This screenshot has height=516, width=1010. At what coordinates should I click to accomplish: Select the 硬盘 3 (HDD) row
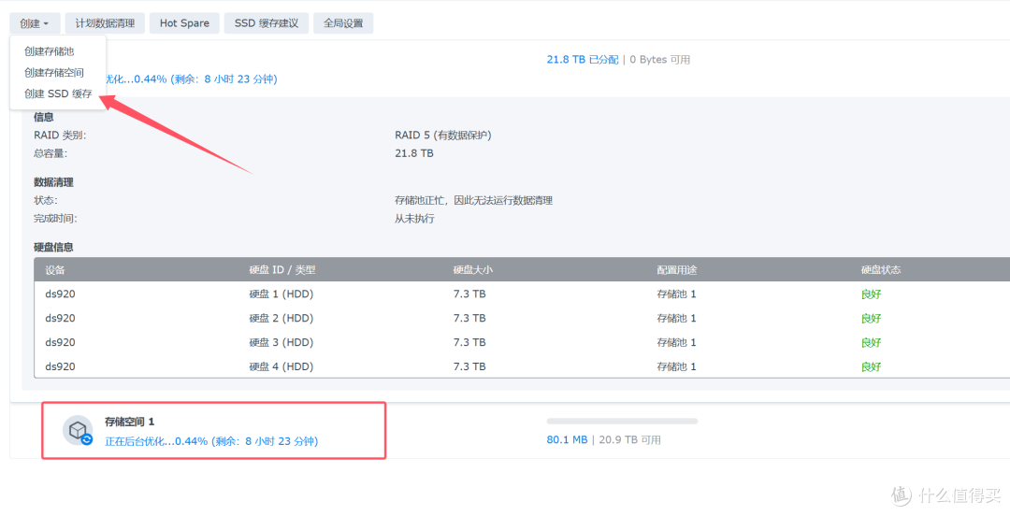pos(281,342)
